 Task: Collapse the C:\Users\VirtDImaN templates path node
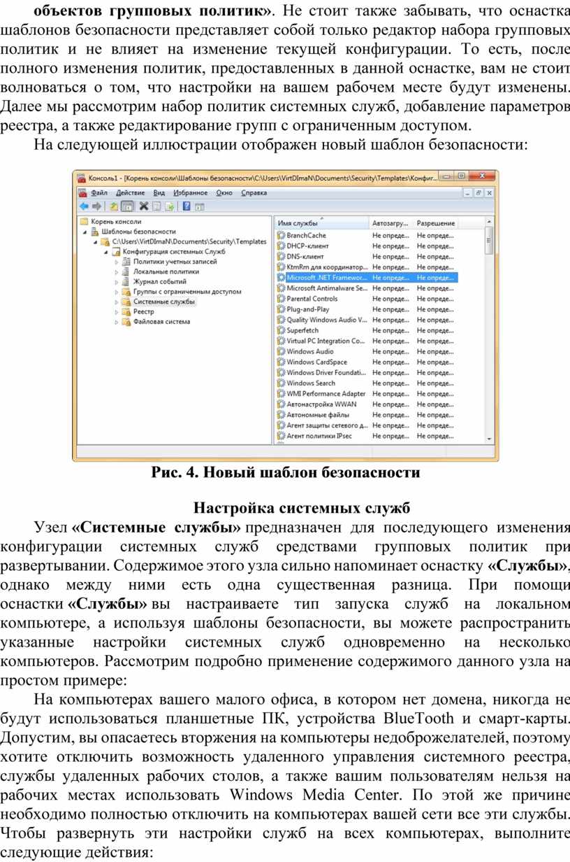tap(96, 242)
